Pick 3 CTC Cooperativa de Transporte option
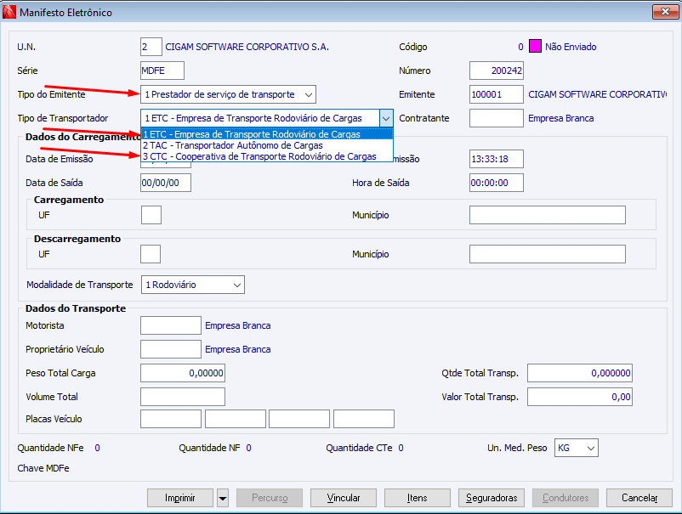This screenshot has width=682, height=514. point(267,156)
